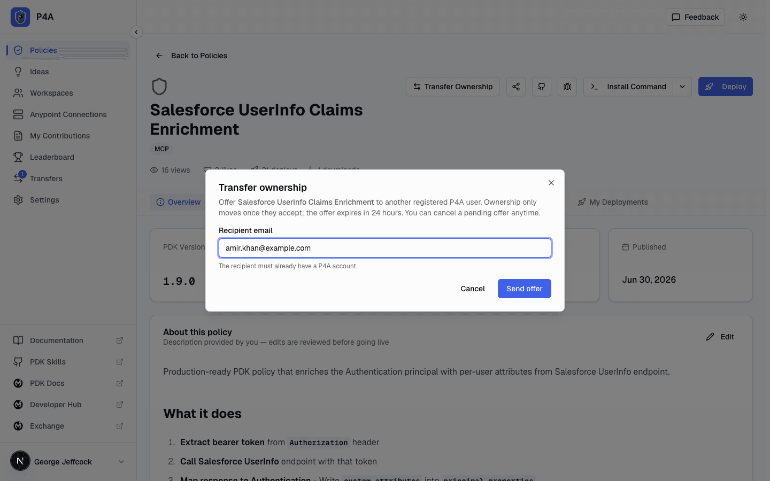The image size is (770, 481).
Task: Click the Documentation external link icon
Action: coord(120,340)
